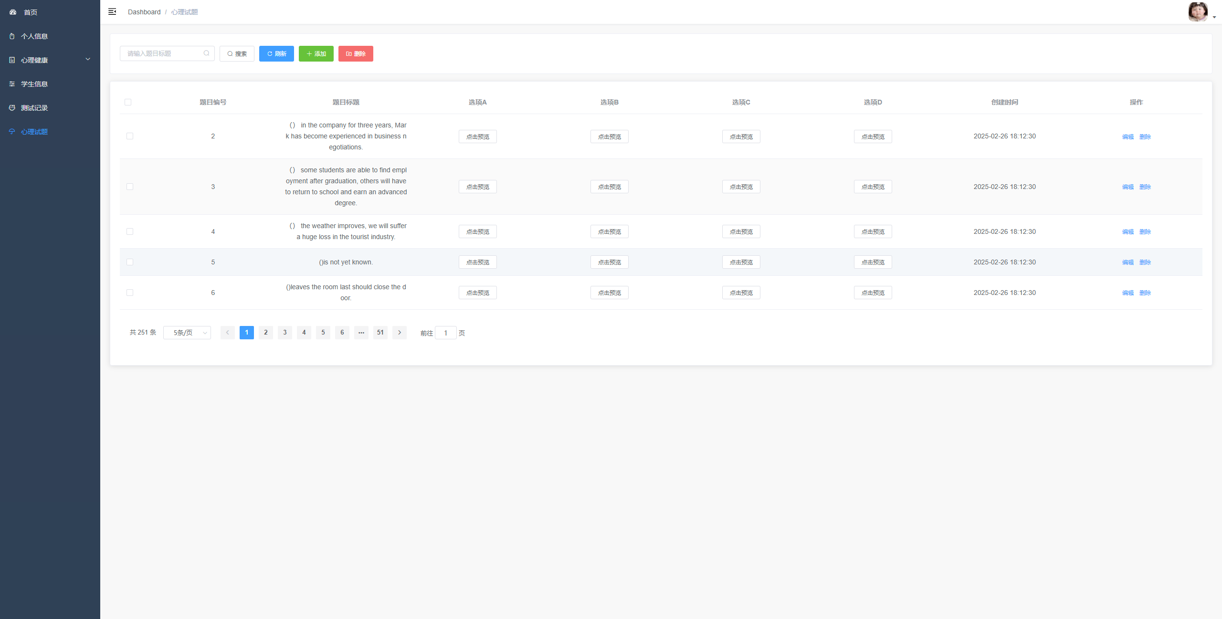
Task: Click the blue 刷新 refresh button
Action: [x=276, y=53]
